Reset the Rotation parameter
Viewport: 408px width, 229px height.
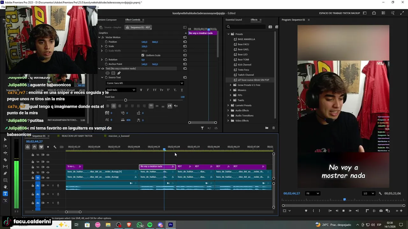(185, 60)
